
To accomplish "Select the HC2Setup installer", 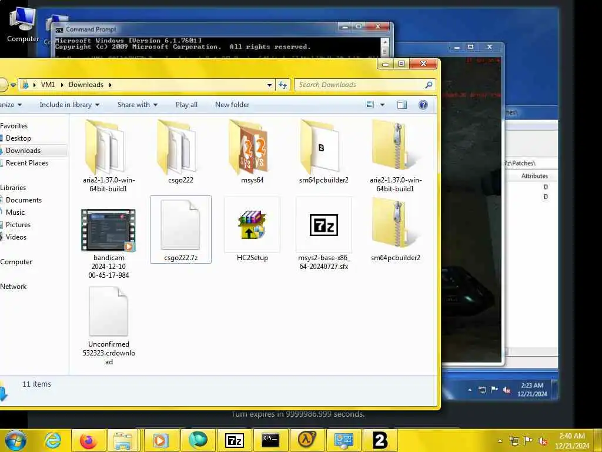I will click(252, 230).
